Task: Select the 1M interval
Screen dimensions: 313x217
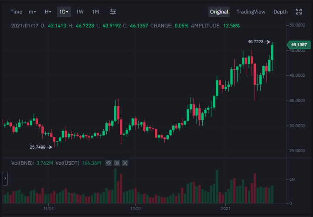Action: 95,12
